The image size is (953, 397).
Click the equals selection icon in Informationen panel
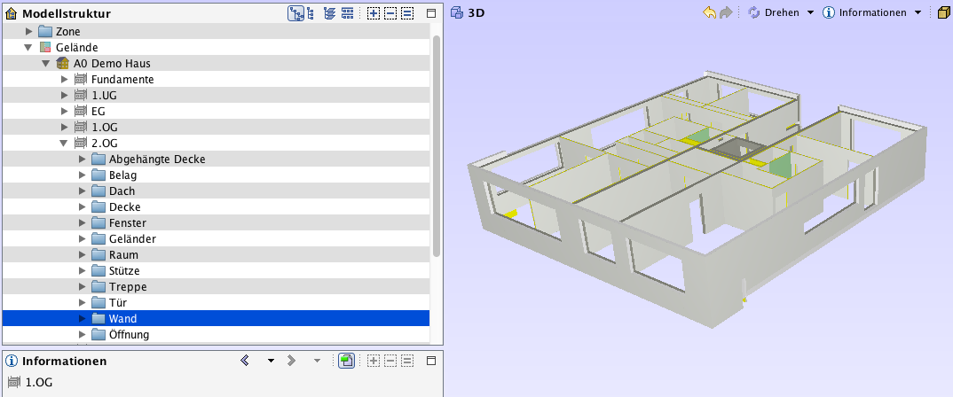tap(407, 361)
